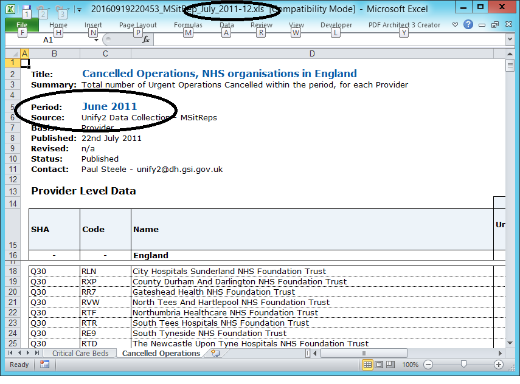The width and height of the screenshot is (520, 384).
Task: Click the sheet vertical scroll up arrow
Action: pos(510,53)
